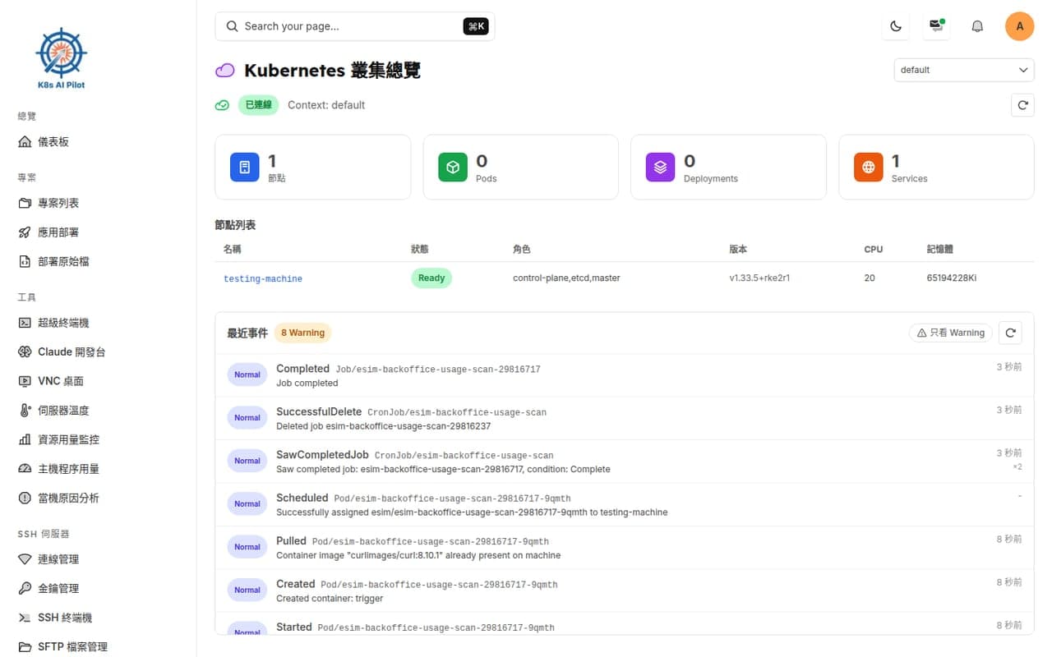Select the v1.33.5+rke2r1 version cell
Screen dimensions: 1052x657
click(759, 278)
